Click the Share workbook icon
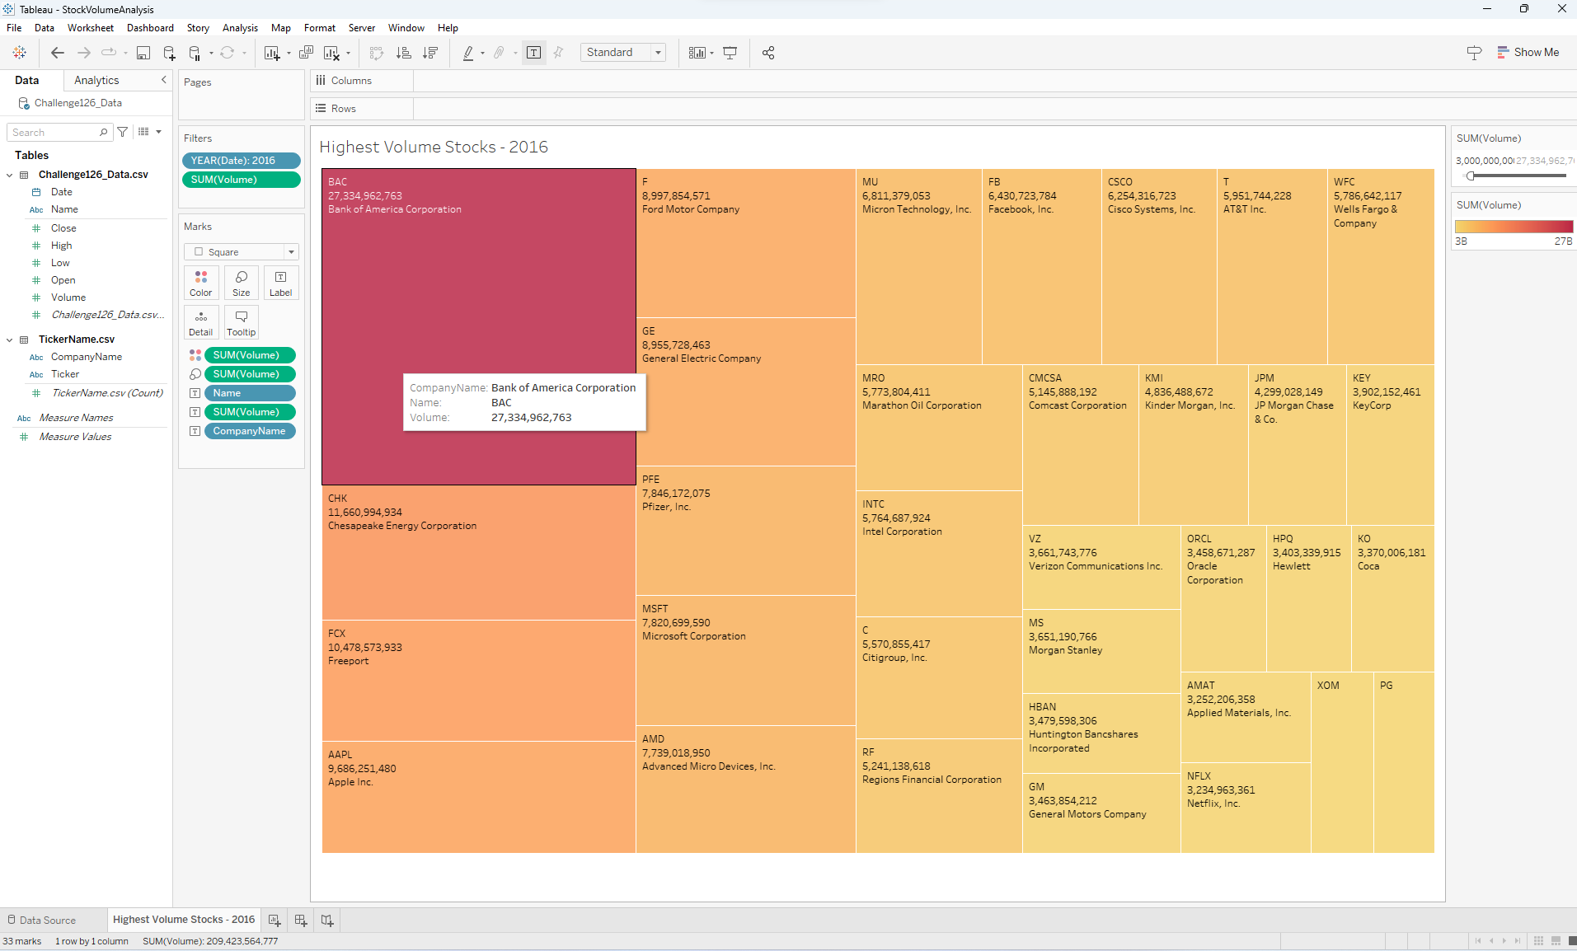The height and width of the screenshot is (951, 1577). click(768, 53)
